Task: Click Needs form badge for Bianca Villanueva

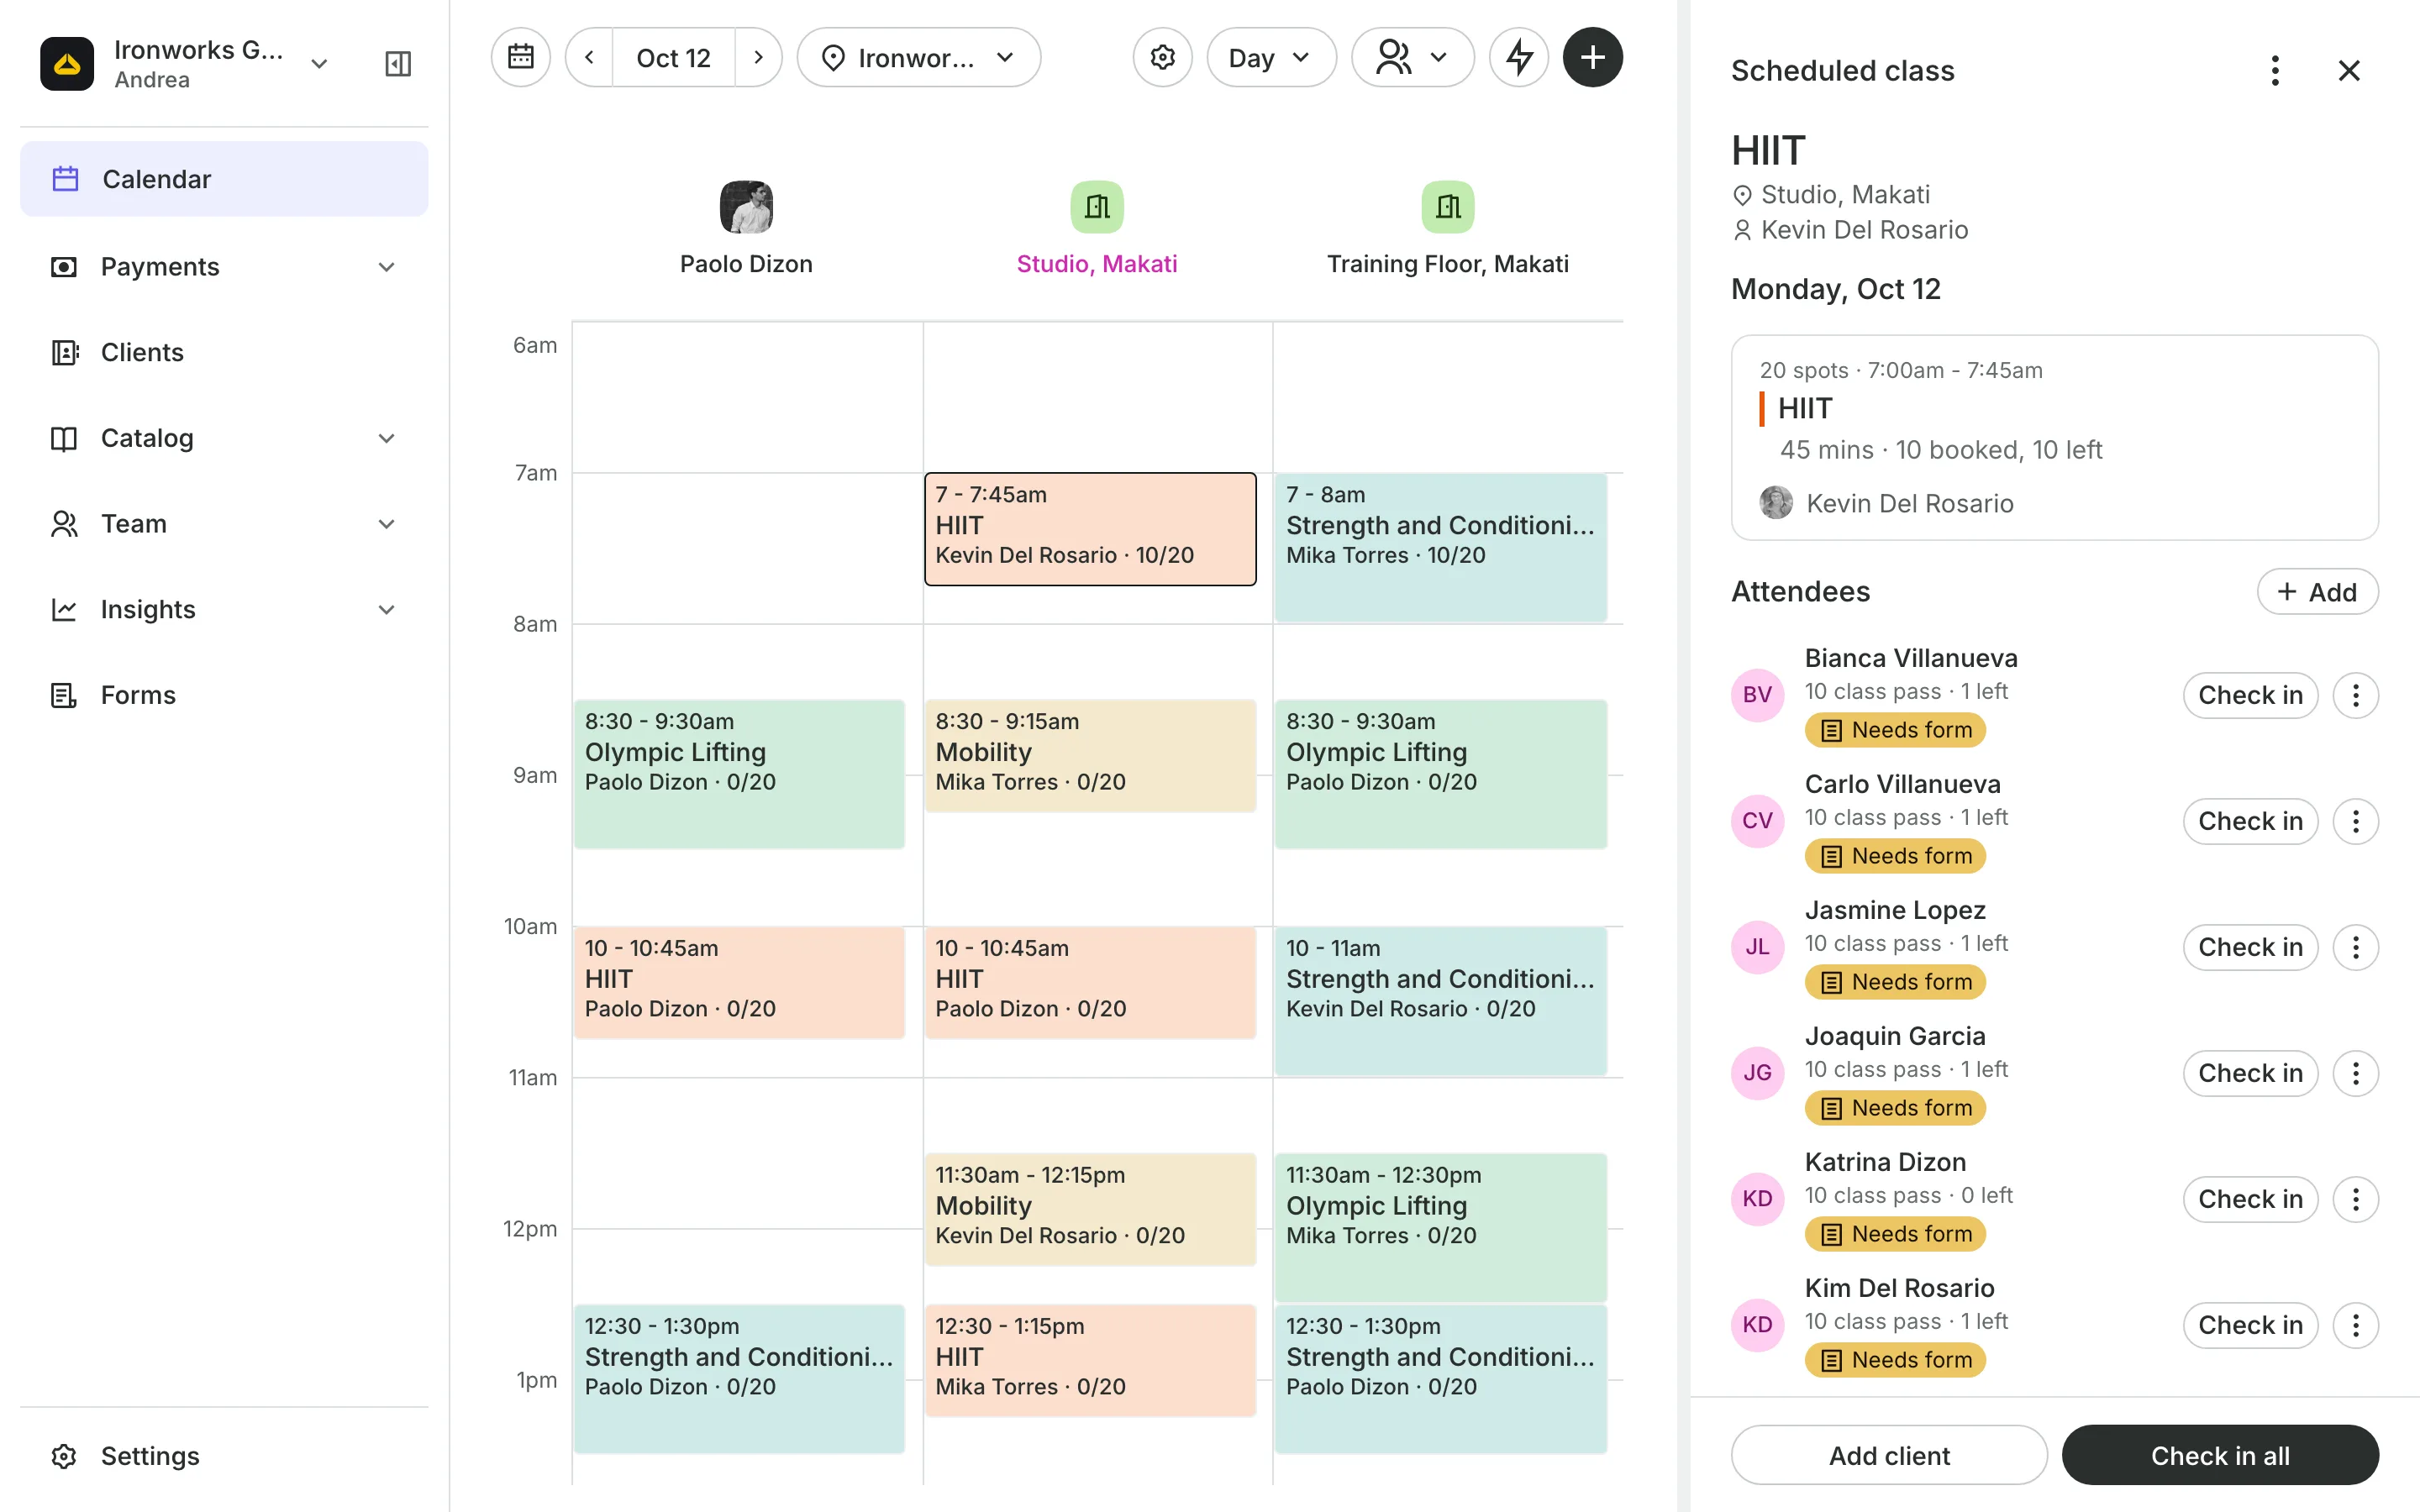Action: click(x=1895, y=730)
